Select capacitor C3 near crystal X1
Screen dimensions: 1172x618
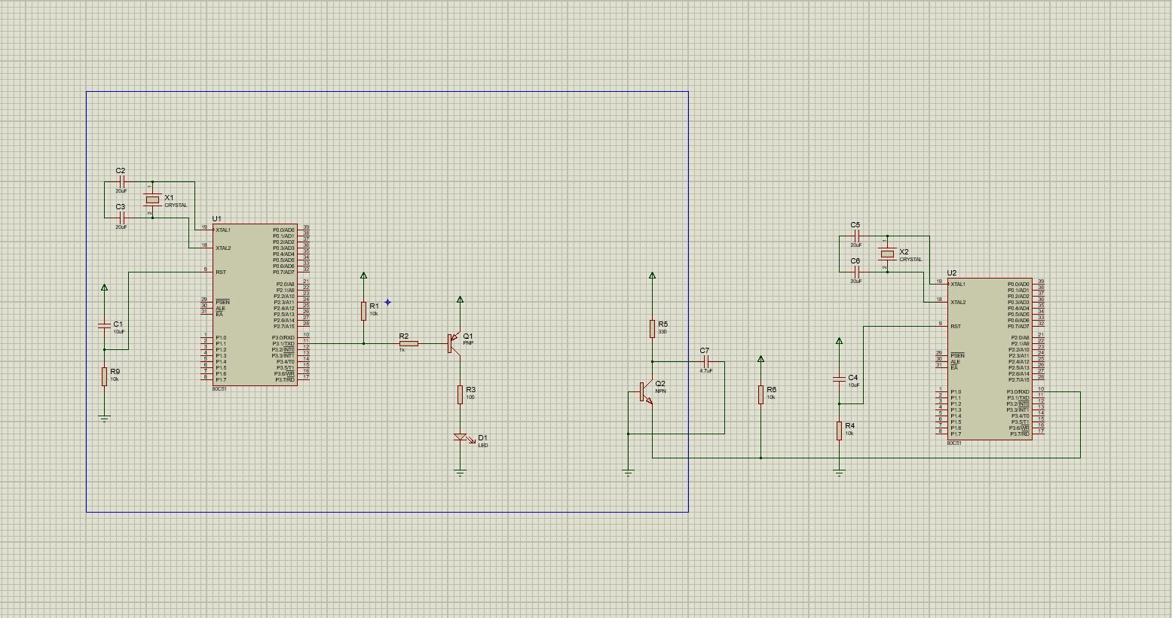(x=122, y=218)
